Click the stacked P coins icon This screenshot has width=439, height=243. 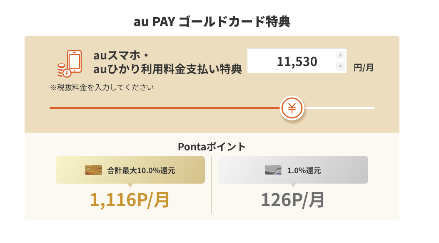point(63,71)
